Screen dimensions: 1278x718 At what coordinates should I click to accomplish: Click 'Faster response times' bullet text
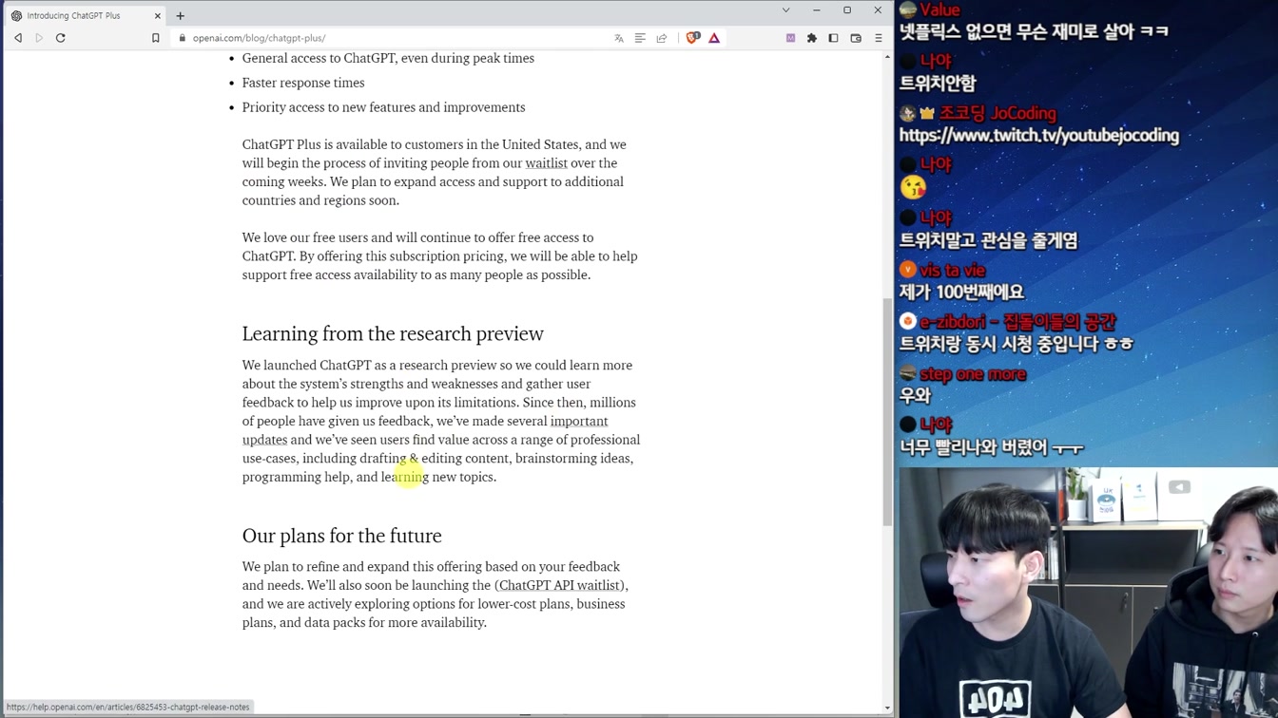tap(303, 83)
